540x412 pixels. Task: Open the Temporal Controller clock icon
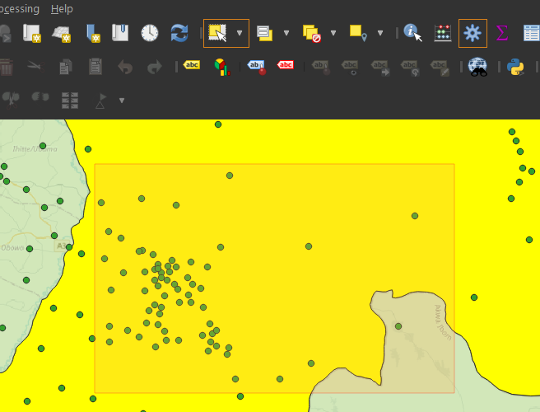pos(150,33)
